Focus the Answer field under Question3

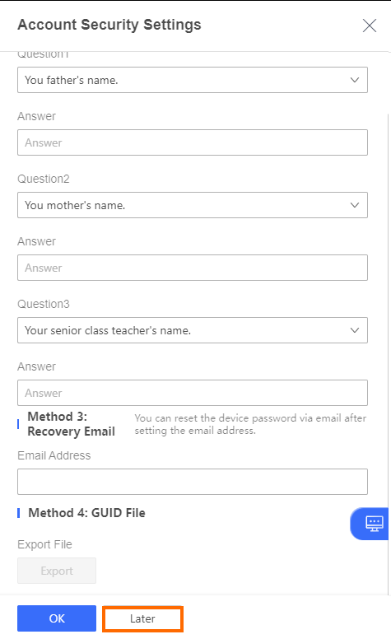point(193,393)
